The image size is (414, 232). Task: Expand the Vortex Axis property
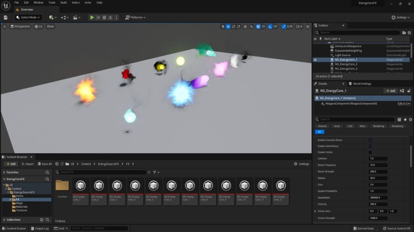[315, 211]
